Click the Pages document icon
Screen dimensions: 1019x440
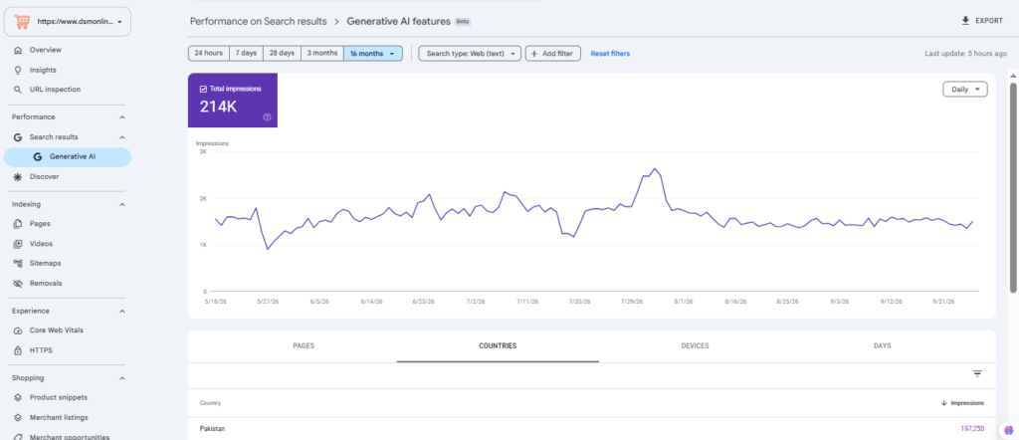click(18, 224)
